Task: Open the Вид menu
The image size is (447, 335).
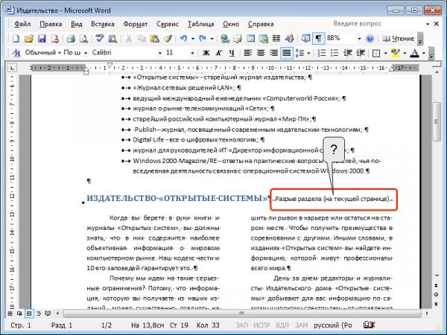Action: tap(77, 24)
